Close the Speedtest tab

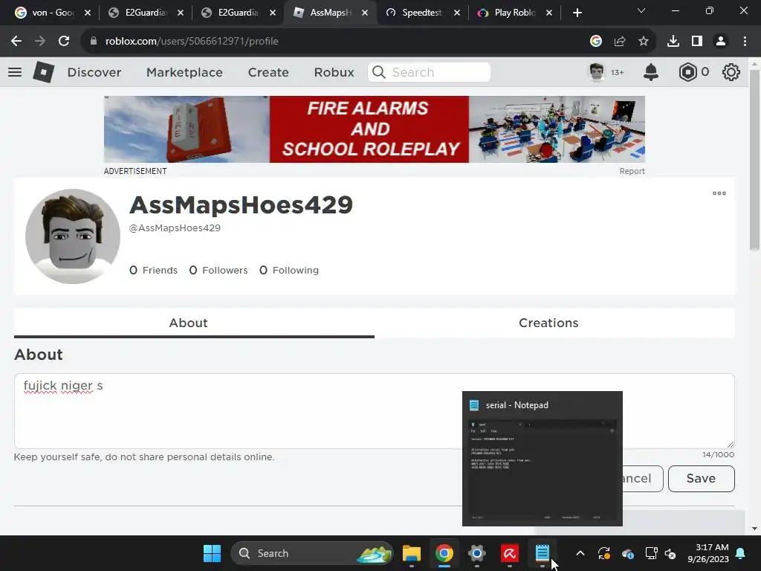(457, 13)
